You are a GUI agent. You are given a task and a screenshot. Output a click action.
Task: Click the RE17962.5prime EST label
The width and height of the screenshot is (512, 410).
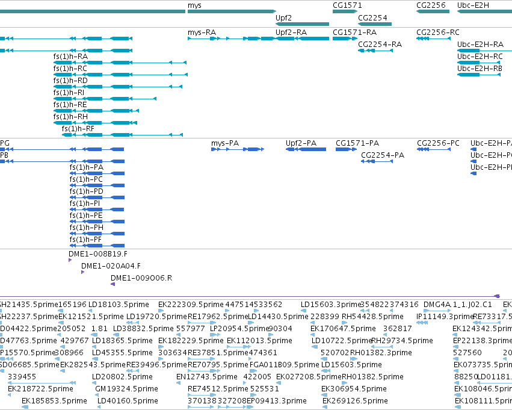[x=218, y=317]
